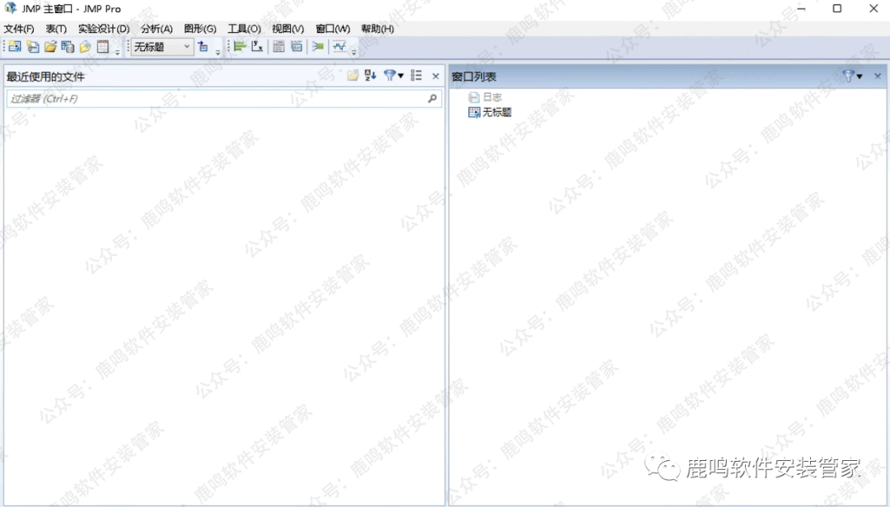This screenshot has height=507, width=890.
Task: Select 无标题 in the window list
Action: pyautogui.click(x=496, y=112)
